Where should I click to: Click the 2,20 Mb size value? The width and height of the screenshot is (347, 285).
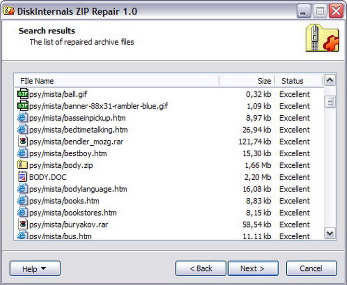pyautogui.click(x=258, y=177)
